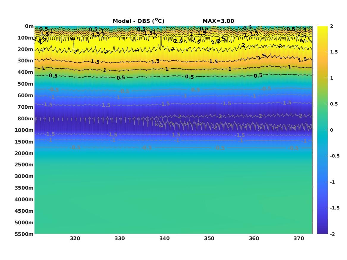Select the colorbar tick label '1' at right
347x260 pixels.
coord(332,78)
